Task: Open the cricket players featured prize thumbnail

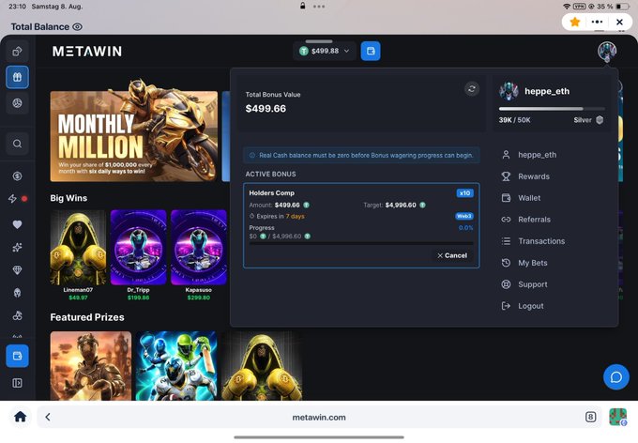Action: 176,366
